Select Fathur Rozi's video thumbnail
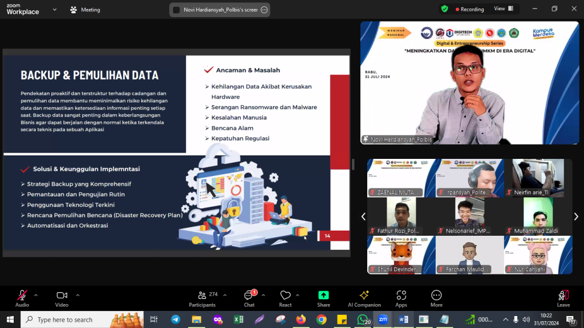The height and width of the screenshot is (328, 584). [401, 216]
